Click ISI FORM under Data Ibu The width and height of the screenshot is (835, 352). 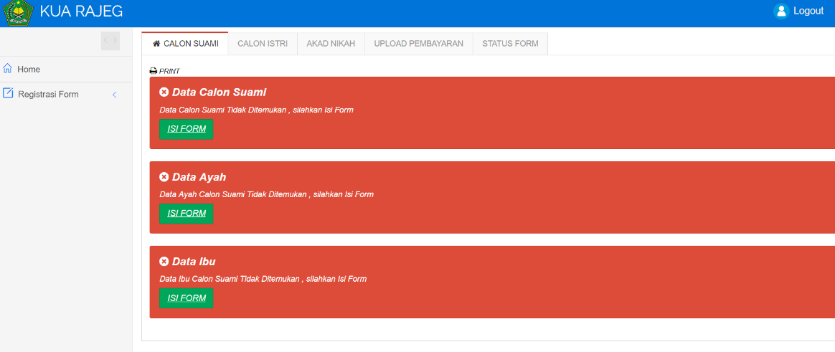[x=187, y=298]
